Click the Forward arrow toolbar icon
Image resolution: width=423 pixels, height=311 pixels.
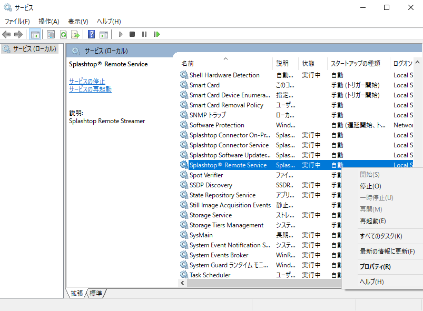[x=18, y=34]
